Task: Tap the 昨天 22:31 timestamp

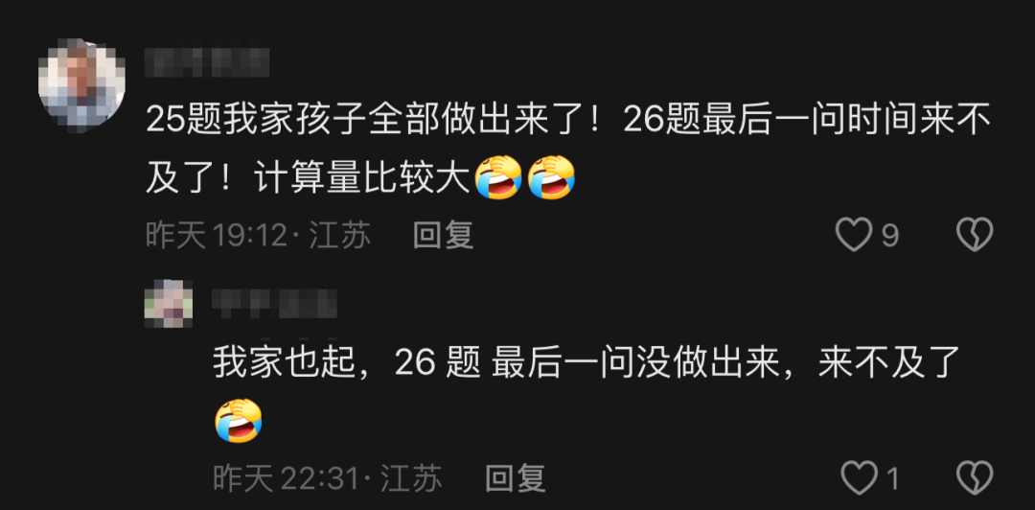Action: [286, 477]
